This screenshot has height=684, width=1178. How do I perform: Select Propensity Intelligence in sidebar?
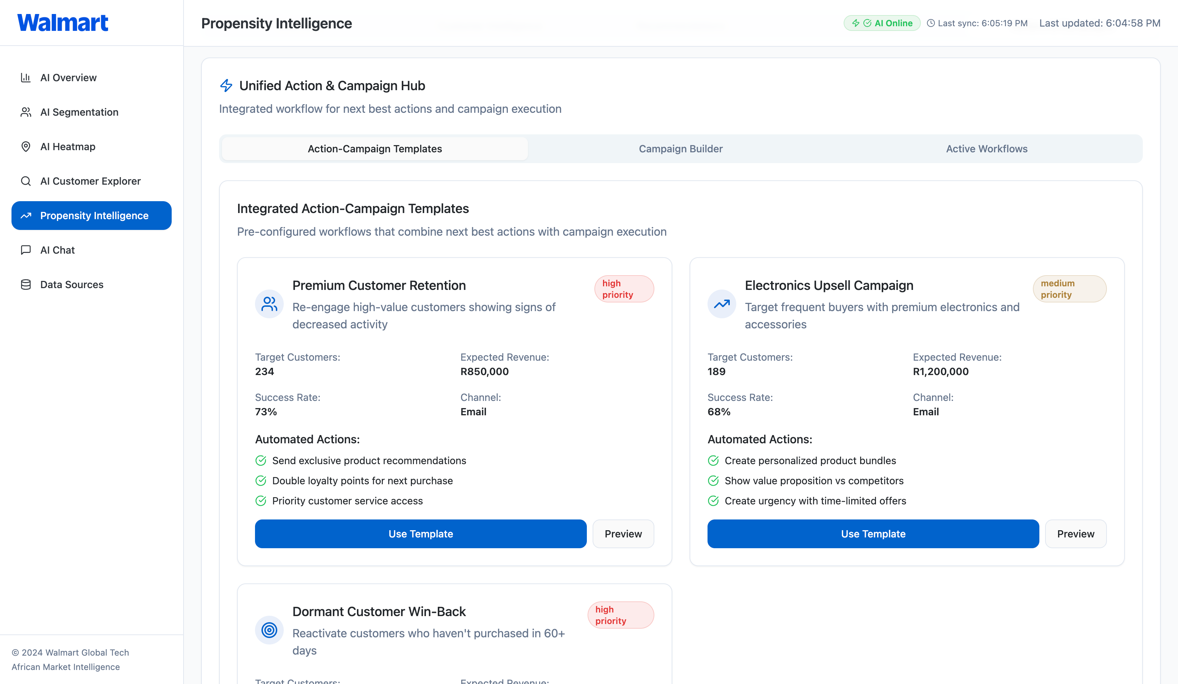pyautogui.click(x=92, y=216)
